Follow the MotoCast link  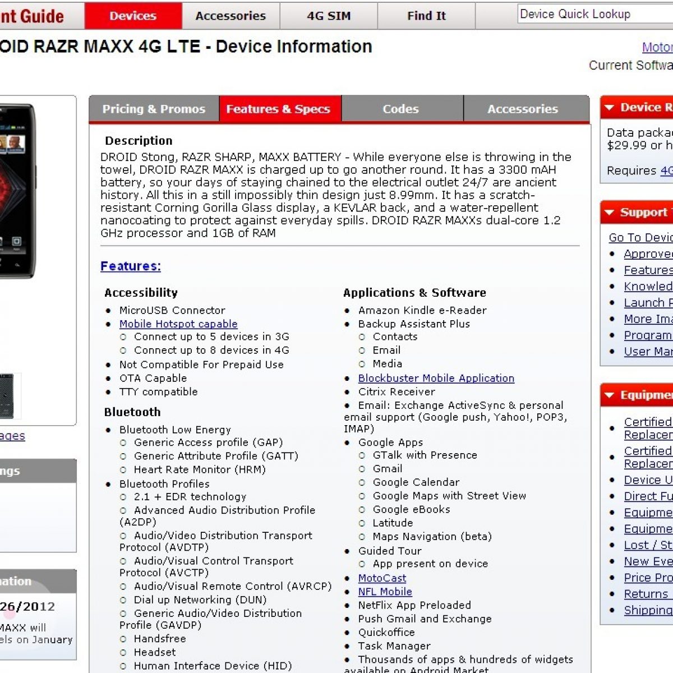382,578
